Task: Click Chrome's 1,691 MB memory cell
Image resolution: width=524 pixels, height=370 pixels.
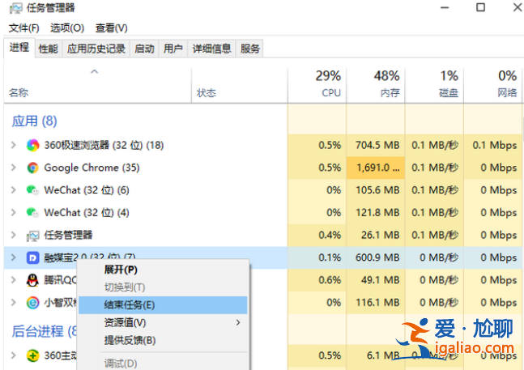Action: pos(376,168)
